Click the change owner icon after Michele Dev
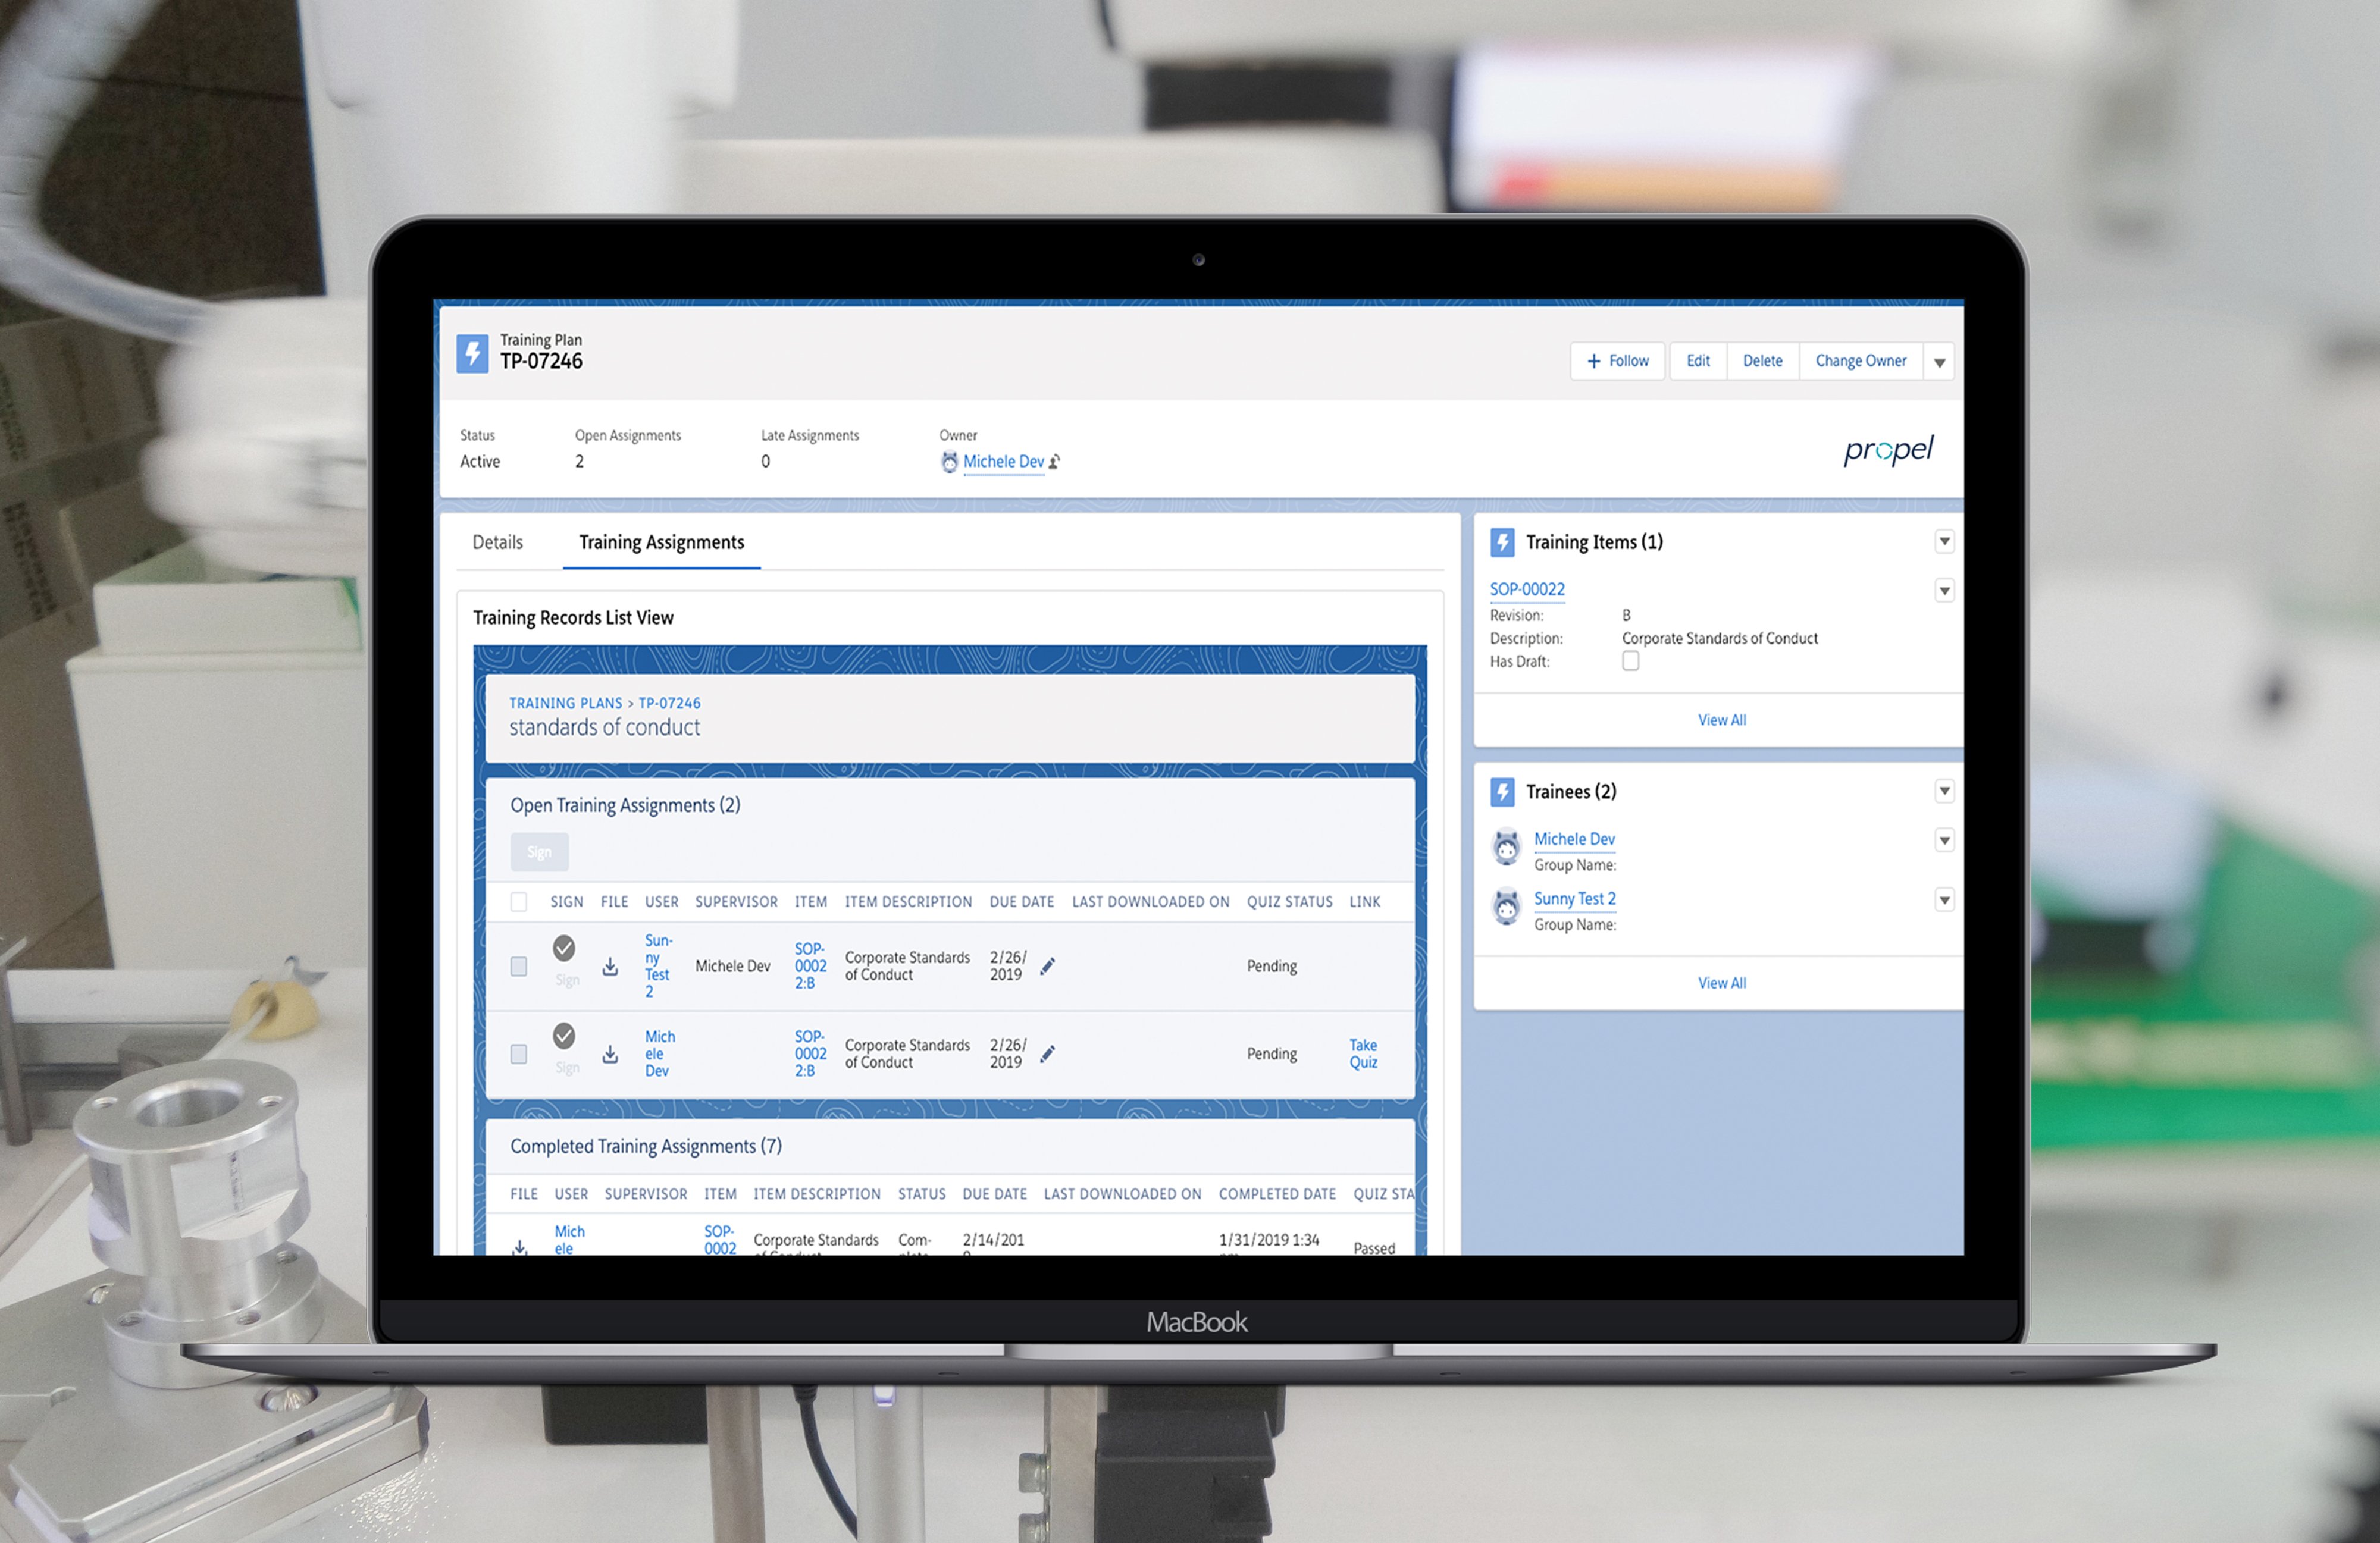 [1054, 462]
